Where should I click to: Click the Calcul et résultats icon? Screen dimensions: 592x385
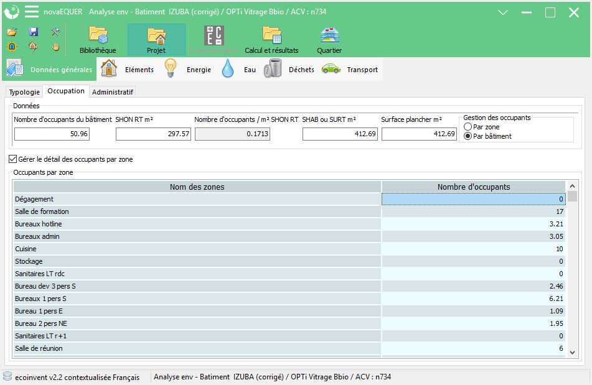pos(272,35)
